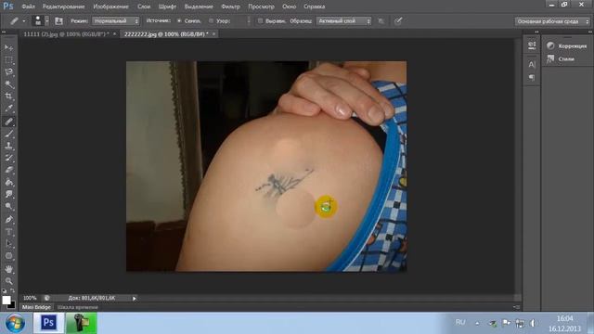This screenshot has height=334, width=594.
Task: Select the Smudge/Blur tool
Action: tap(8, 194)
